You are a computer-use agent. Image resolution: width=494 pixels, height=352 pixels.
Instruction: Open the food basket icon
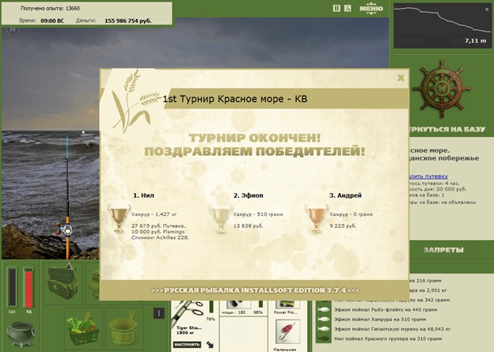(83, 328)
